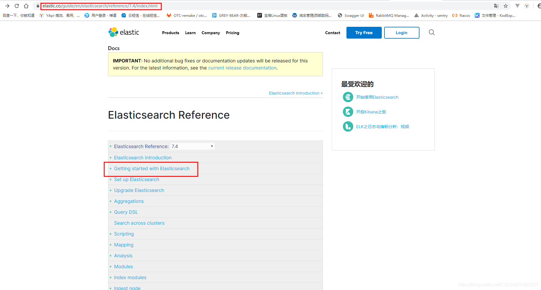Click the Contact link
Screen dimensions: 541x290
point(333,33)
